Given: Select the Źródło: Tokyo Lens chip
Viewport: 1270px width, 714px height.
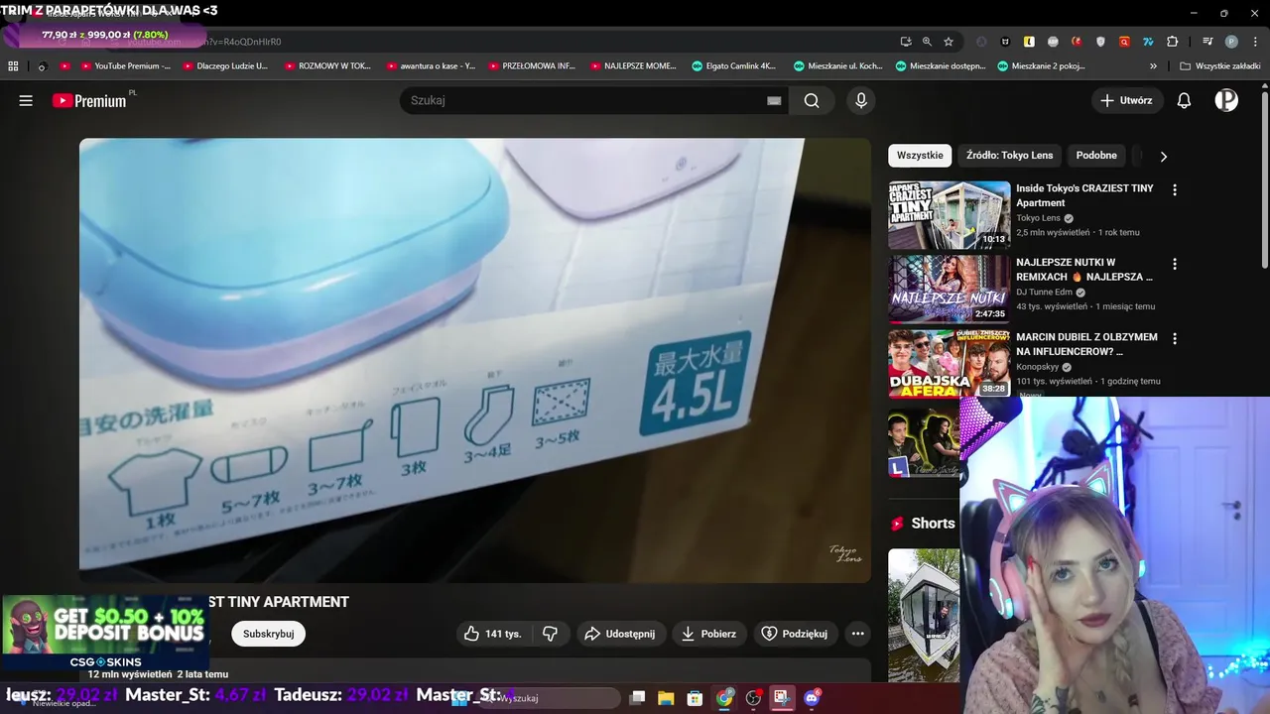Looking at the screenshot, I should coord(1009,156).
